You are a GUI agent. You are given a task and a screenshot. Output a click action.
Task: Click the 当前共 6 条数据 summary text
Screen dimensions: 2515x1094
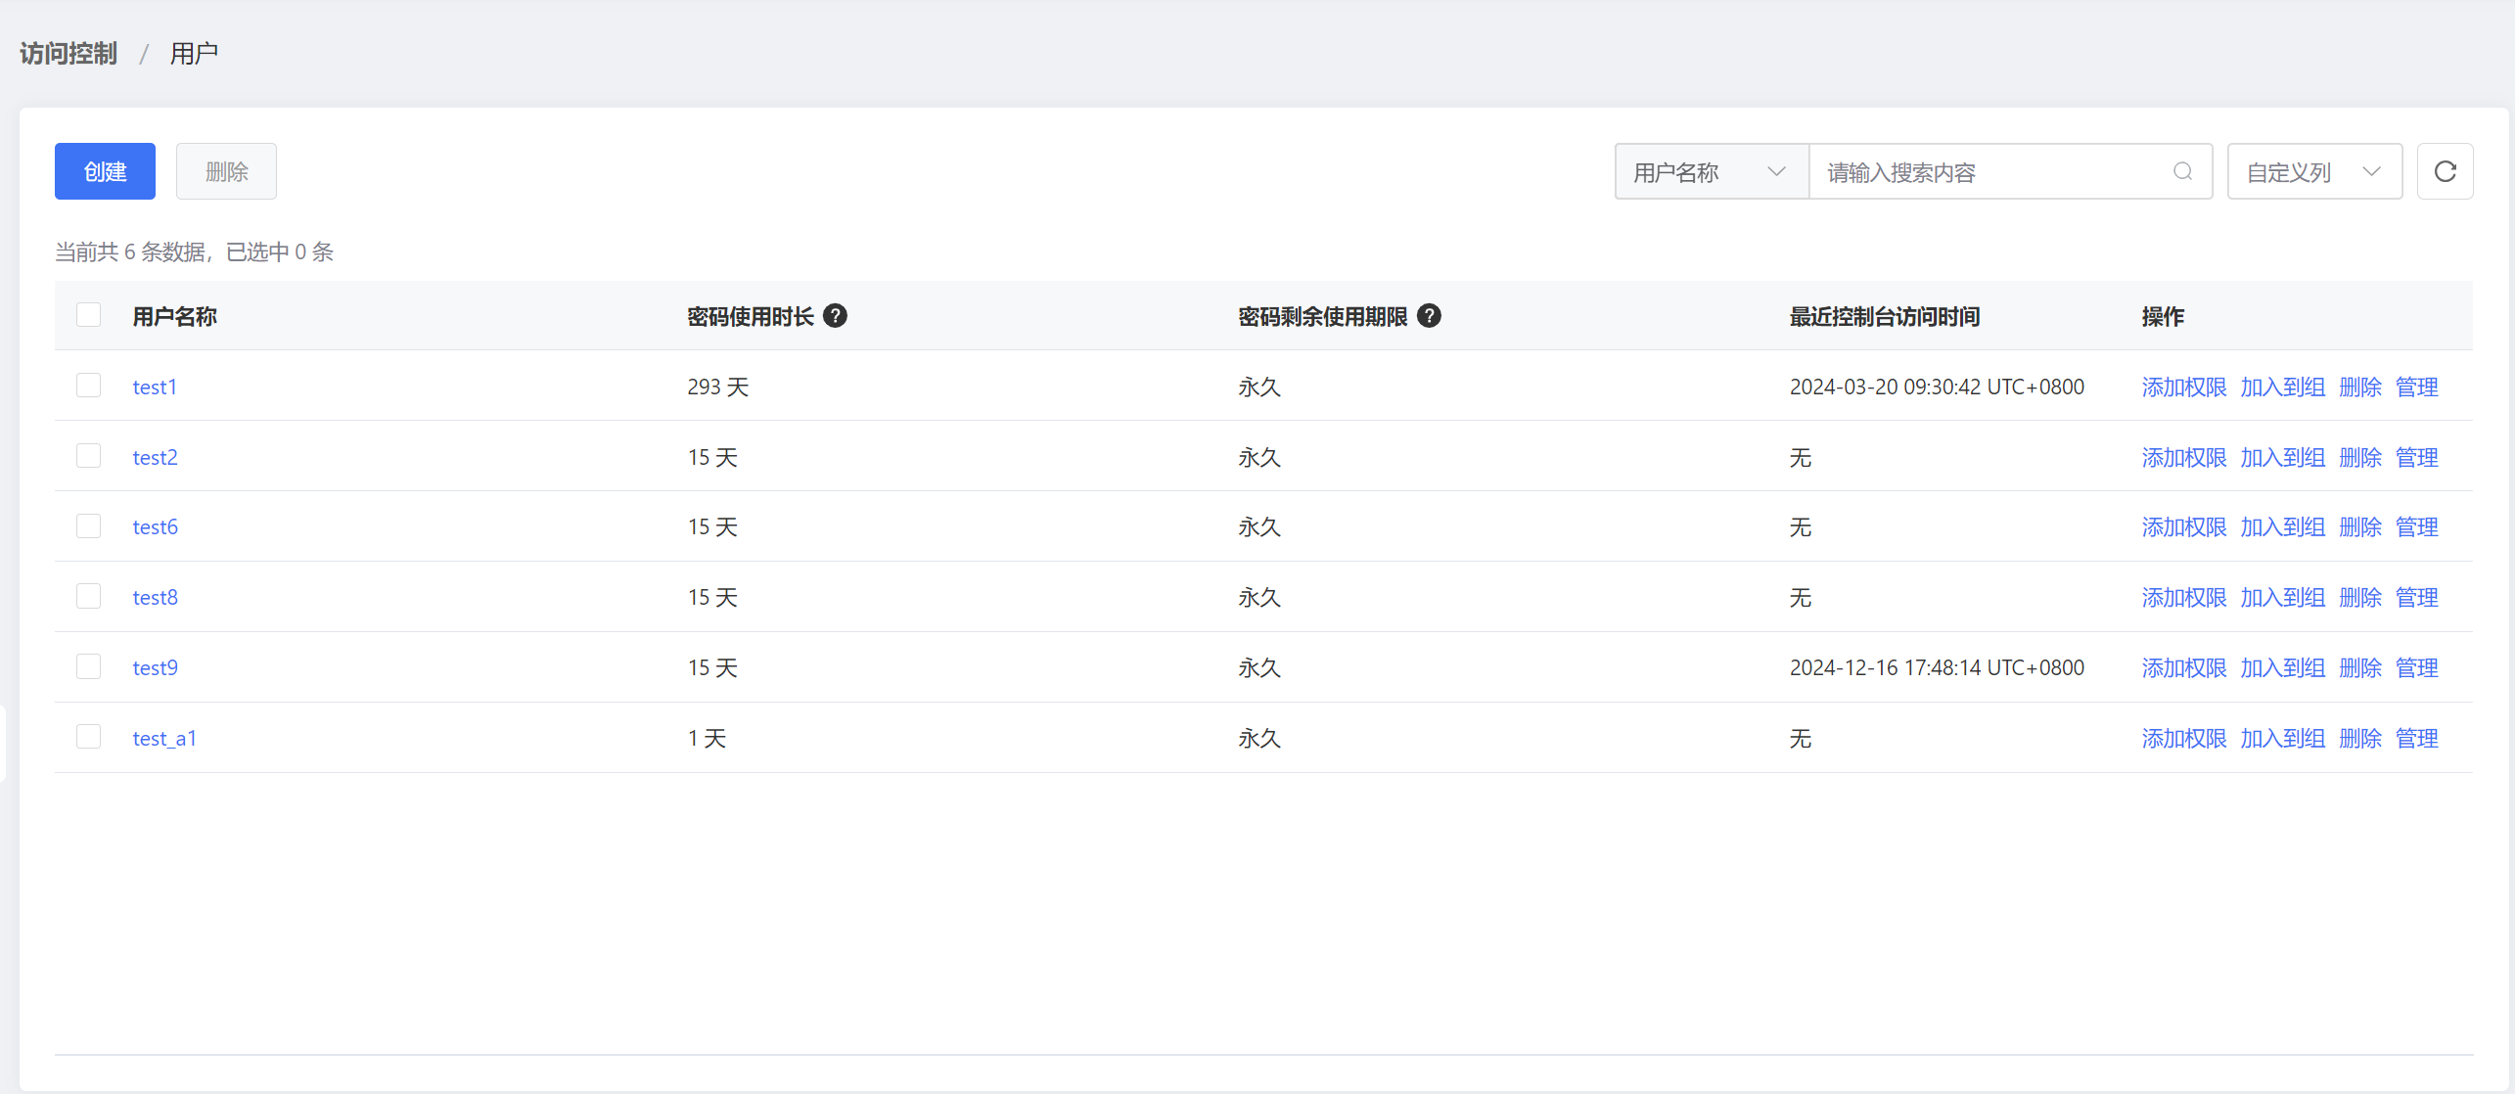(194, 251)
